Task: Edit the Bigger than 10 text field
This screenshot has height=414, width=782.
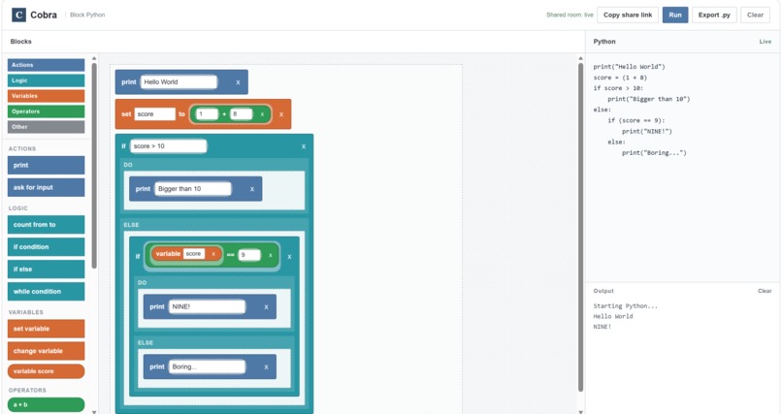Action: click(192, 189)
